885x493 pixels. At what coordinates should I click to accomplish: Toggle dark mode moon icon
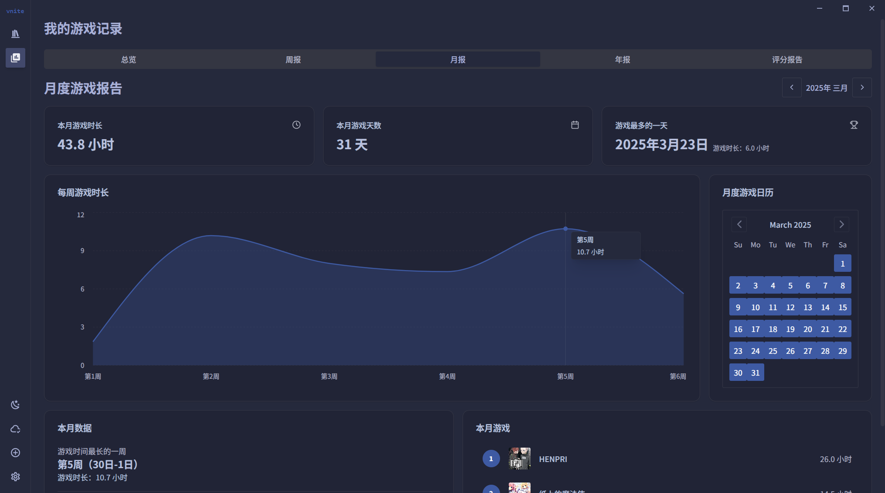[15, 405]
